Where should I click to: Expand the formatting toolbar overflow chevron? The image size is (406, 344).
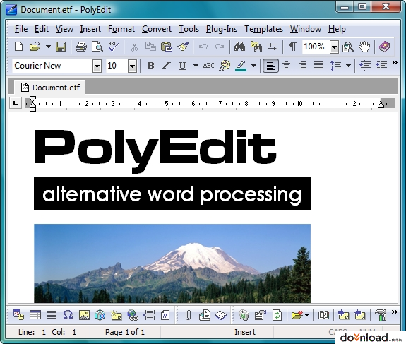(394, 62)
